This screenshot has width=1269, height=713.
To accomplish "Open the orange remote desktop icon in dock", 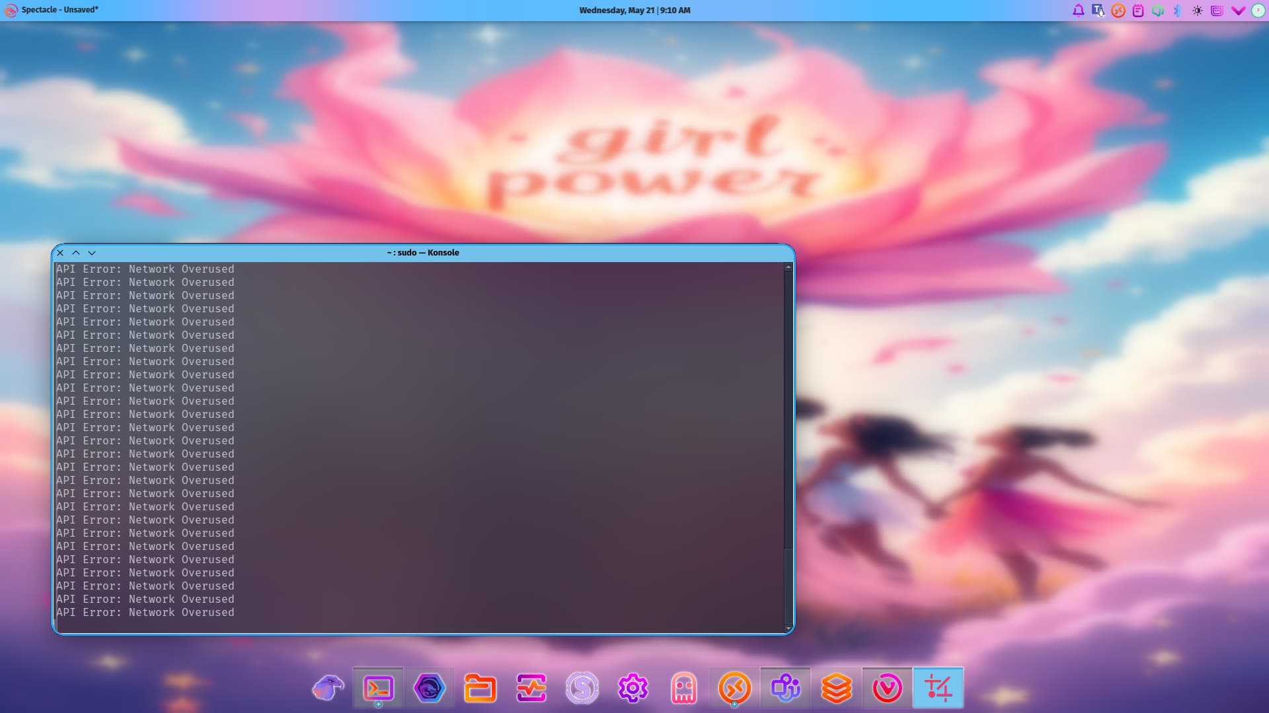I will click(x=734, y=688).
